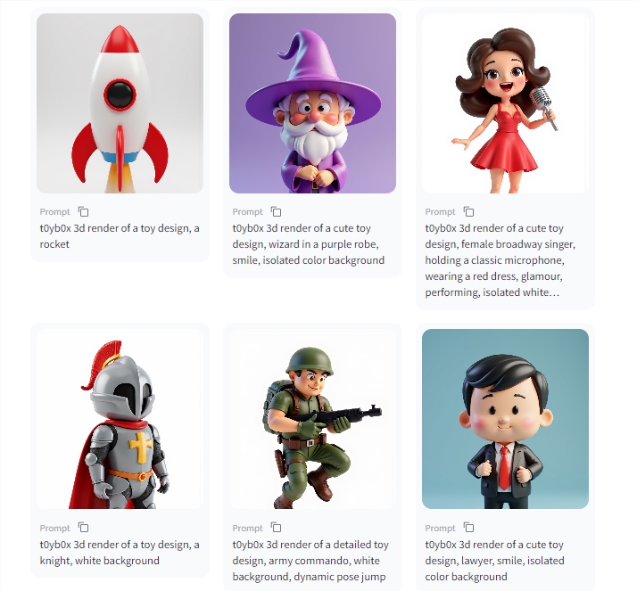Copy the broadway singer prompt
This screenshot has height=591, width=637.
(468, 212)
